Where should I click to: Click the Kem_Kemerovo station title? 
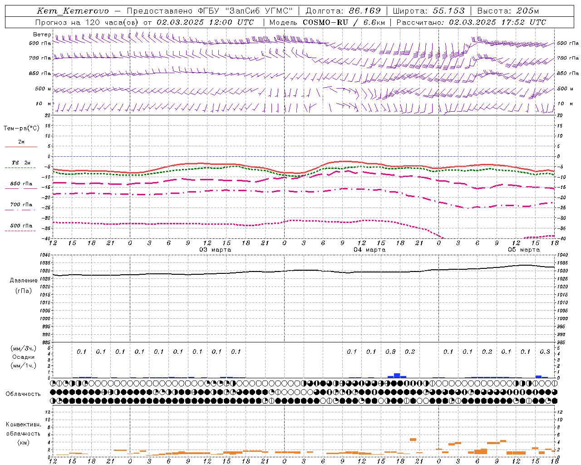(73, 11)
